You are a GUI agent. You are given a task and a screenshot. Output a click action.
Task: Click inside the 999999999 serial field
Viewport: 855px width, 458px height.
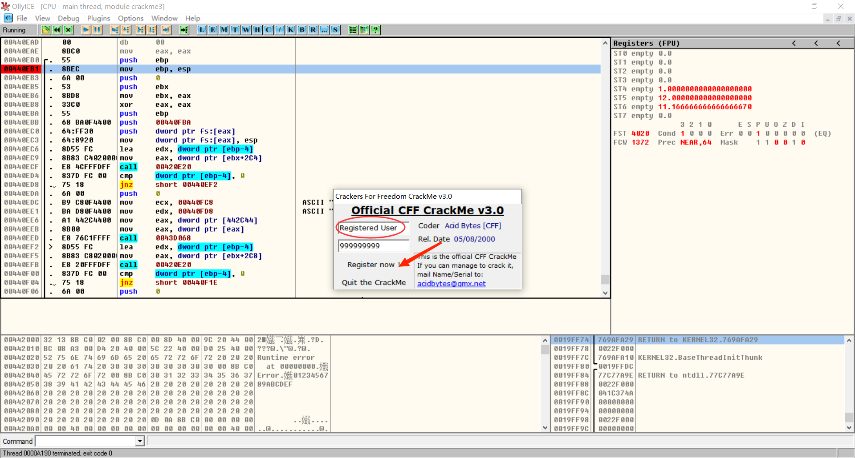tap(373, 245)
